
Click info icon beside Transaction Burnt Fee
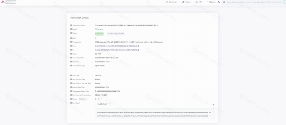tap(71, 91)
